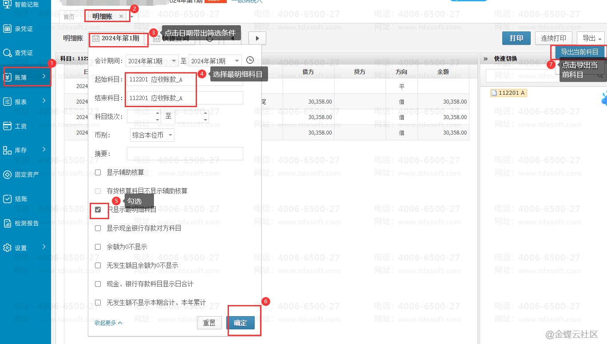607x344 pixels.
Task: Expand the starting 会计期间 dropdown
Action: click(174, 61)
